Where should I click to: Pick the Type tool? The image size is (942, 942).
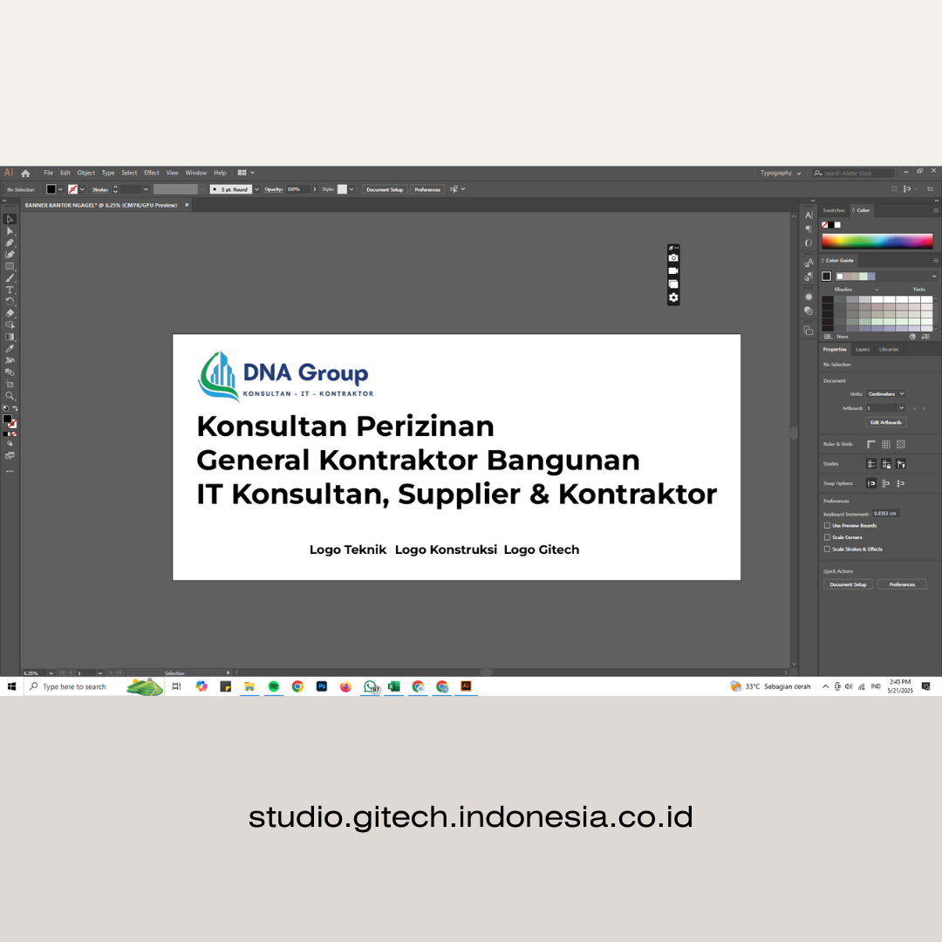(10, 290)
